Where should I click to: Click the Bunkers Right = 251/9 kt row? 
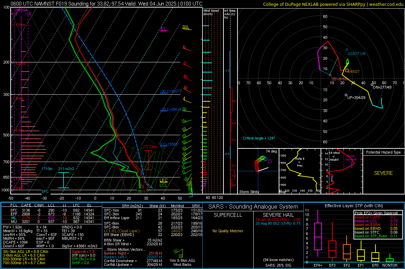pos(133,253)
